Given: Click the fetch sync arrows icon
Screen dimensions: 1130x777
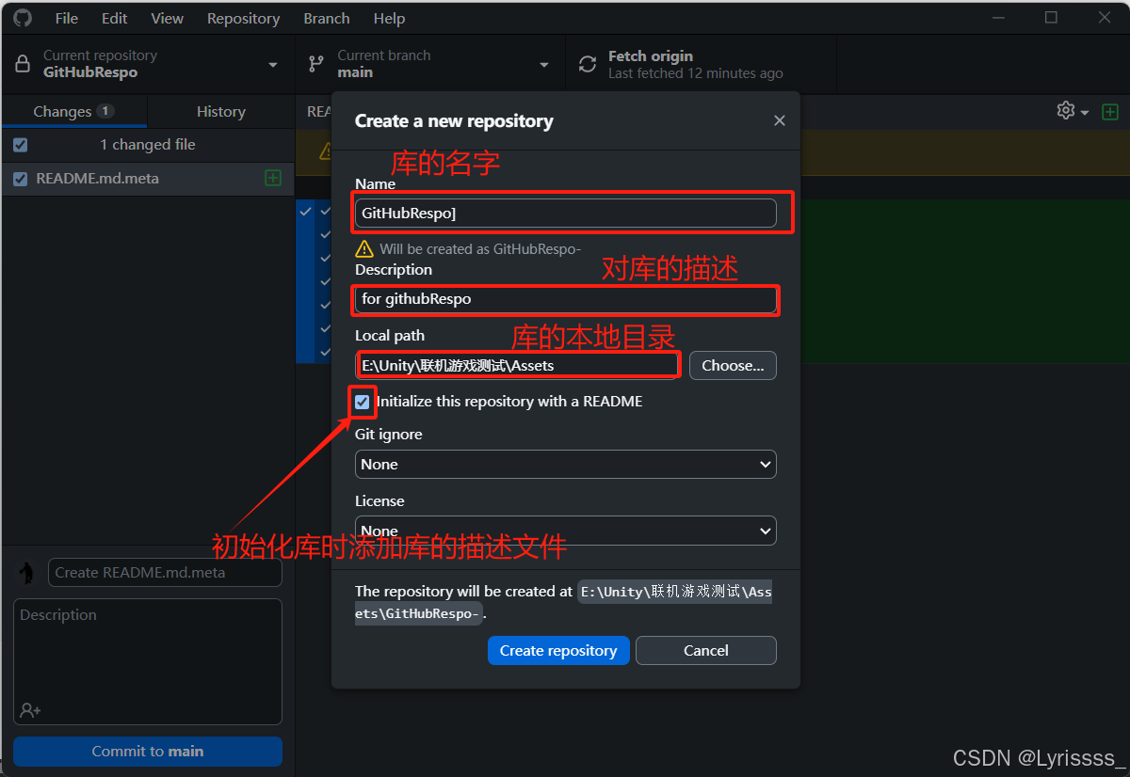Looking at the screenshot, I should pyautogui.click(x=588, y=64).
